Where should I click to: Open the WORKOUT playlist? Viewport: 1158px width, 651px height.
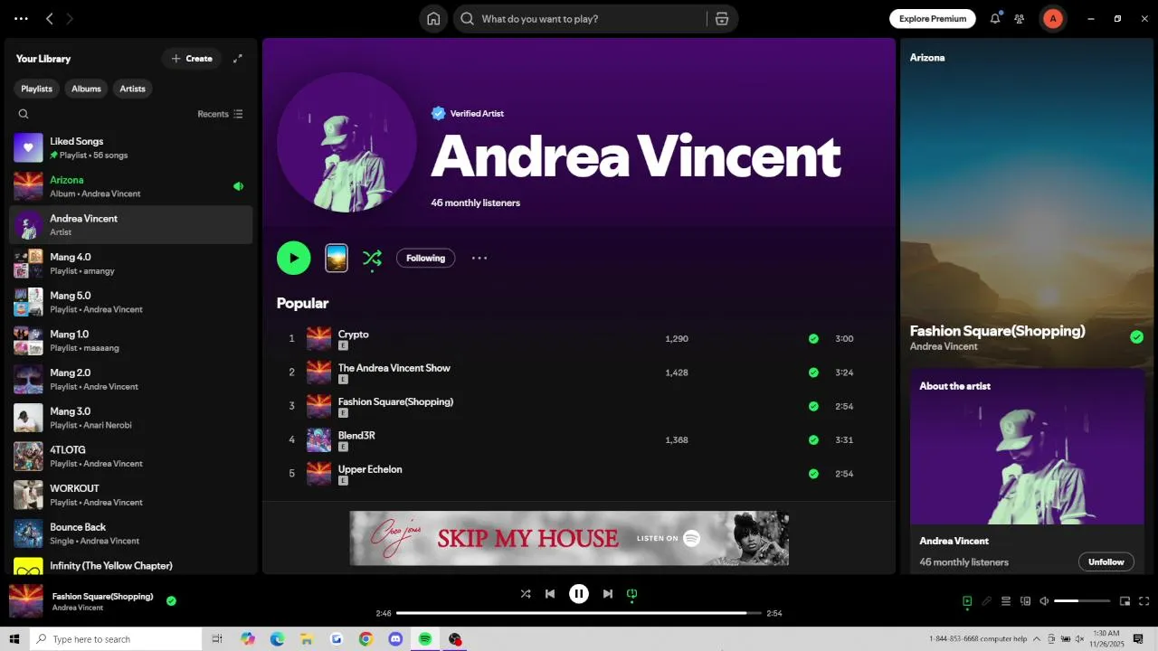(131, 495)
